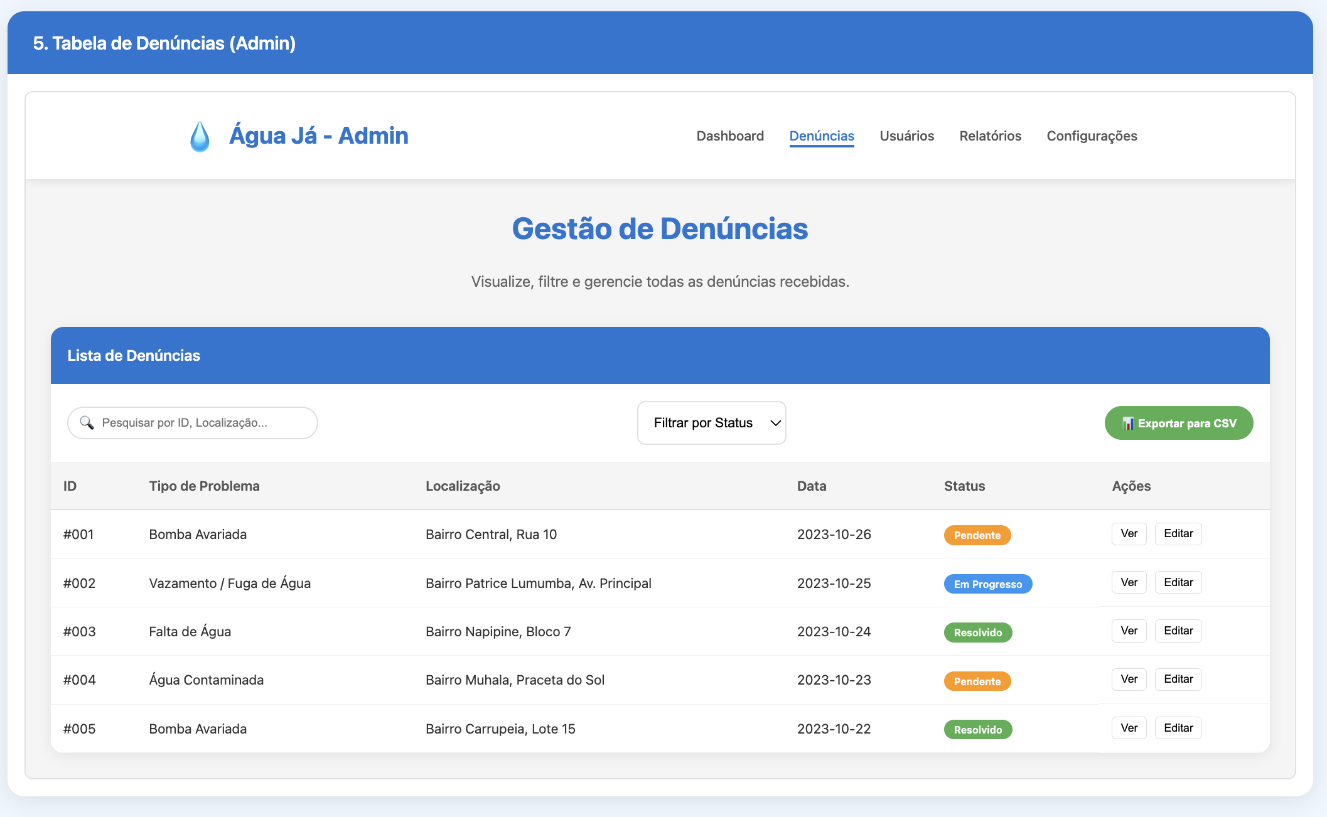Select the Denúncias active link
The width and height of the screenshot is (1327, 817).
pos(822,136)
